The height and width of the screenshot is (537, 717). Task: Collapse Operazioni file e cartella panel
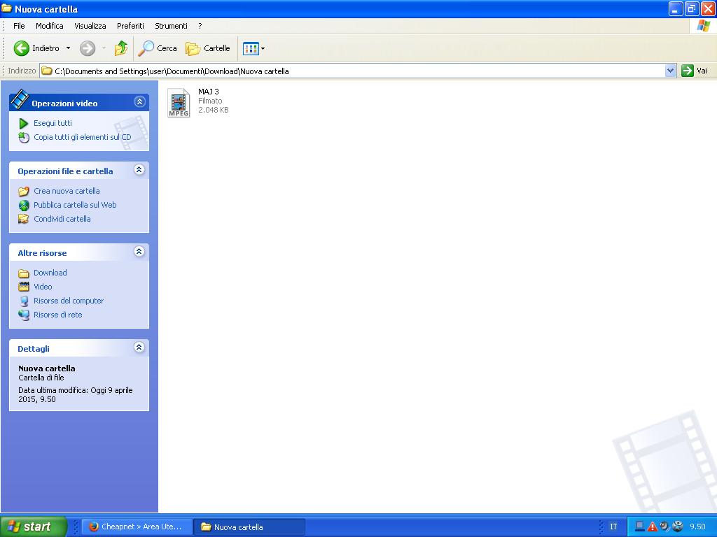(139, 170)
